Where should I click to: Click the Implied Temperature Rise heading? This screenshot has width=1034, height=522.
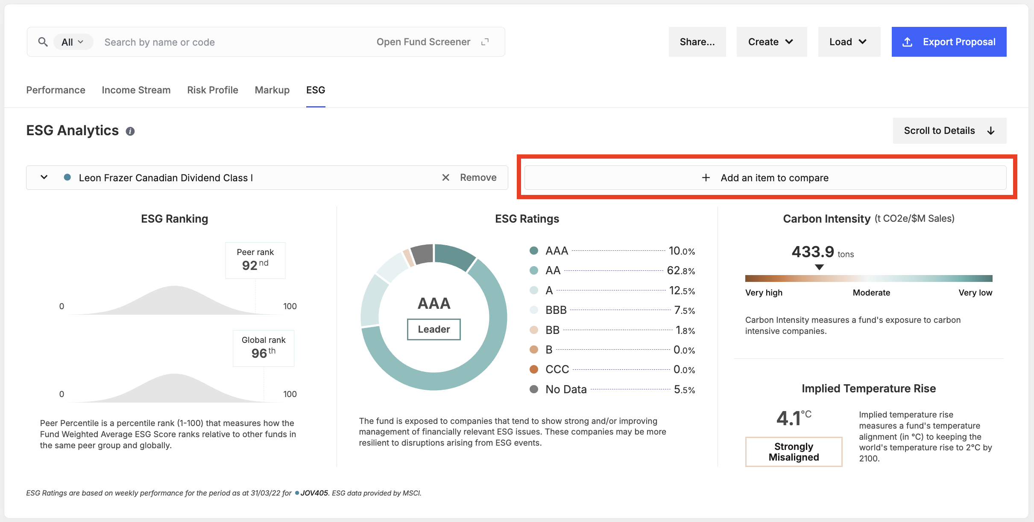point(869,389)
